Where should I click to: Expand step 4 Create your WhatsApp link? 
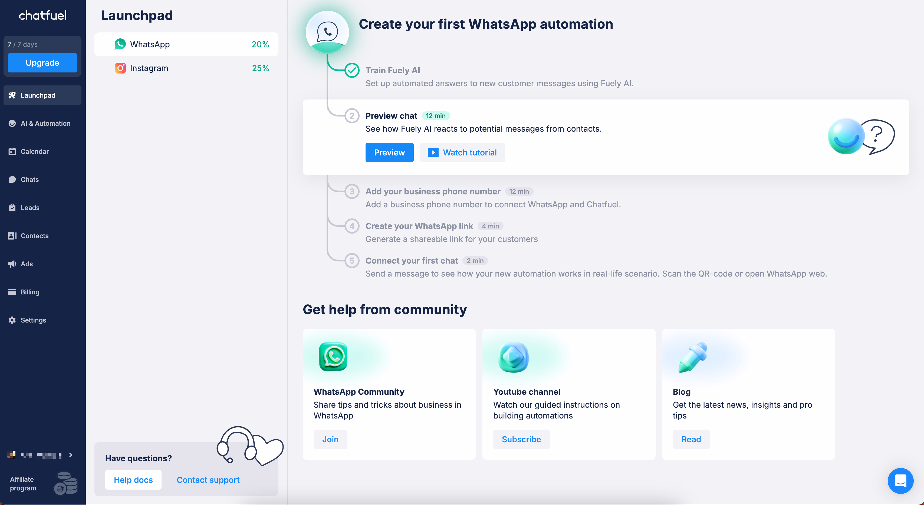coord(419,226)
